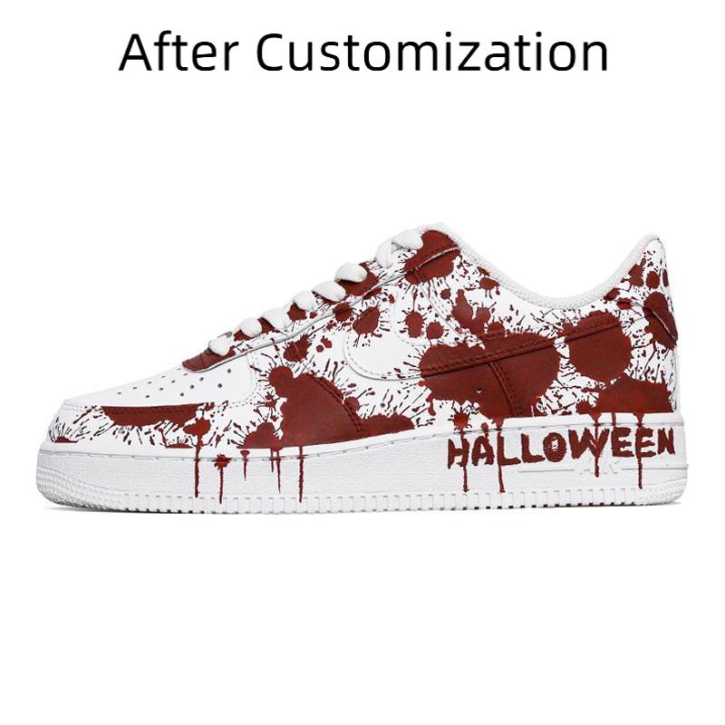Click the "After Customization" heading text
The image size is (725, 725).
[x=363, y=53]
